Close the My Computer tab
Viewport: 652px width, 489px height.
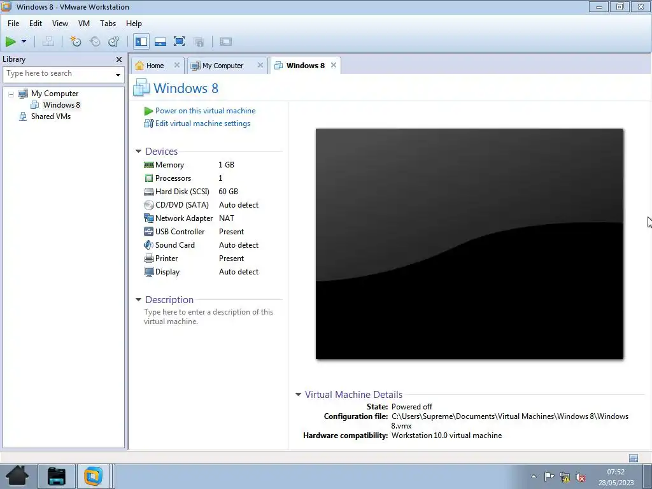click(x=260, y=65)
